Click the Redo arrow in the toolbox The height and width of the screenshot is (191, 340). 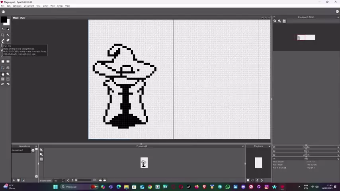(x=8, y=84)
